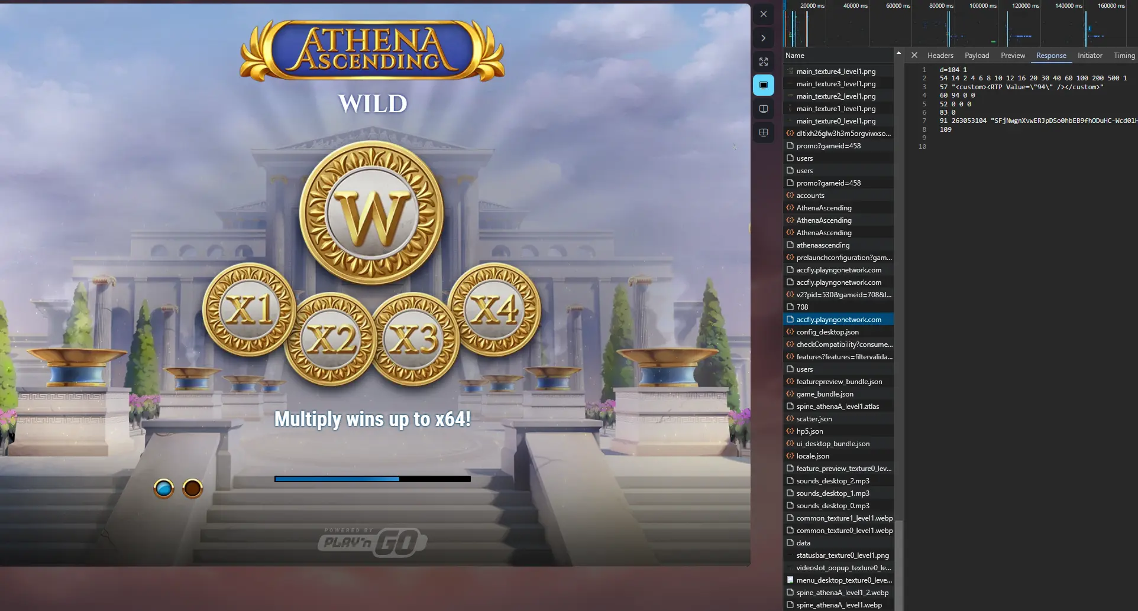Close the game side toolbar with the X icon
Image resolution: width=1138 pixels, height=611 pixels.
click(x=764, y=14)
